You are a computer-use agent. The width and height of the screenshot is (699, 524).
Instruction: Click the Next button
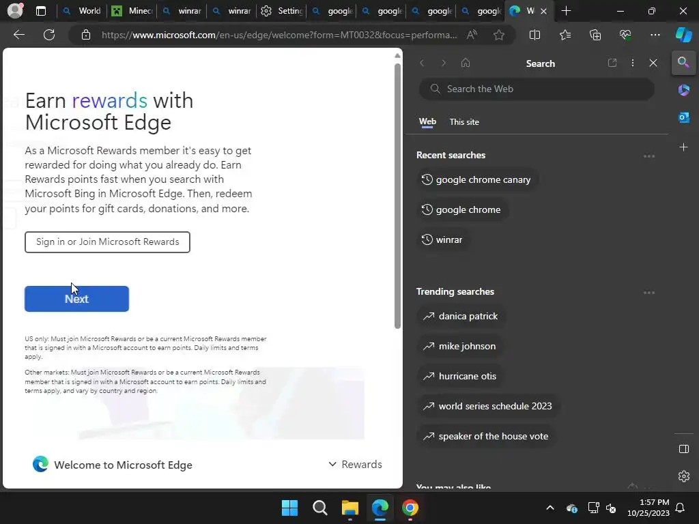pos(76,299)
